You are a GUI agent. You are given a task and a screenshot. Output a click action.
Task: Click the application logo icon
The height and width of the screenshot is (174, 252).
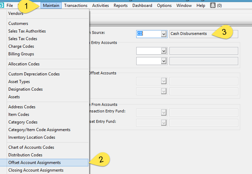2,6
